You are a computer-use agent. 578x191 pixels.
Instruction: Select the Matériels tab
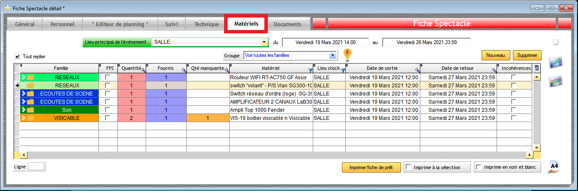[x=246, y=24]
